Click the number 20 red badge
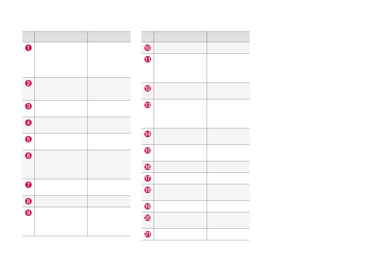 148,218
